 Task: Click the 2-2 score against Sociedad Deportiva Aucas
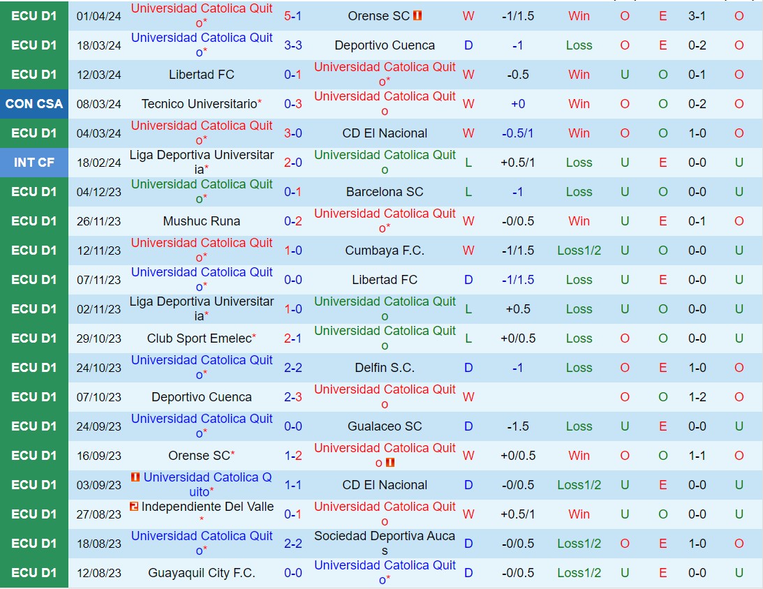click(293, 543)
